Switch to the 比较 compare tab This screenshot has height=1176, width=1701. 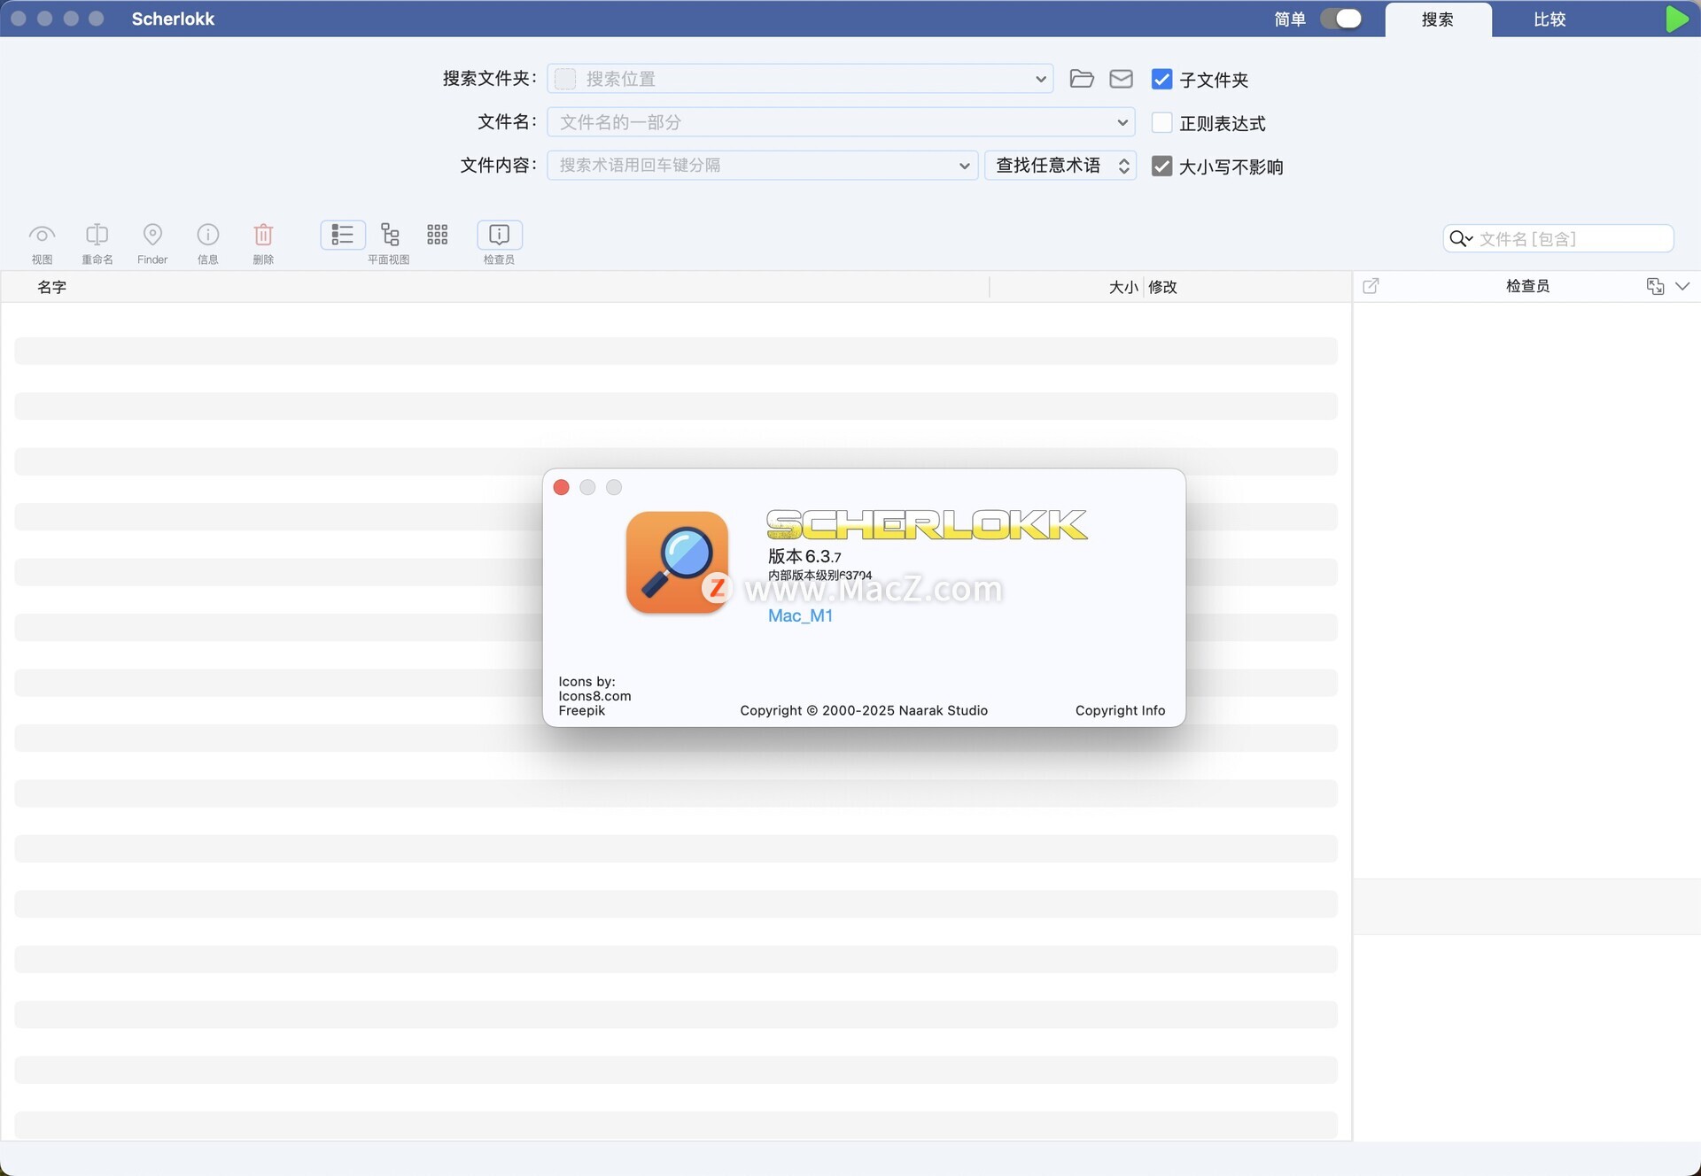1550,19
